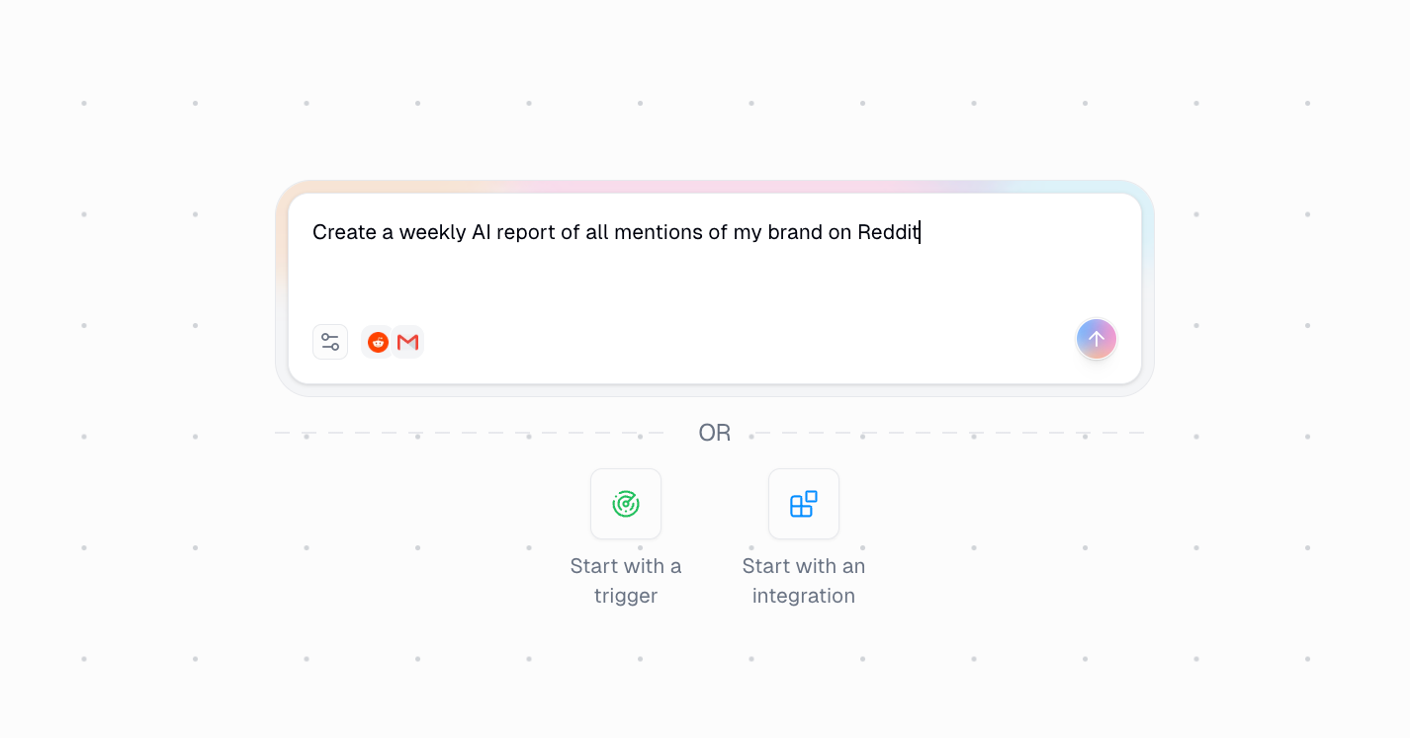This screenshot has width=1410, height=738.
Task: Click the Start with a trigger label text
Action: (x=626, y=581)
